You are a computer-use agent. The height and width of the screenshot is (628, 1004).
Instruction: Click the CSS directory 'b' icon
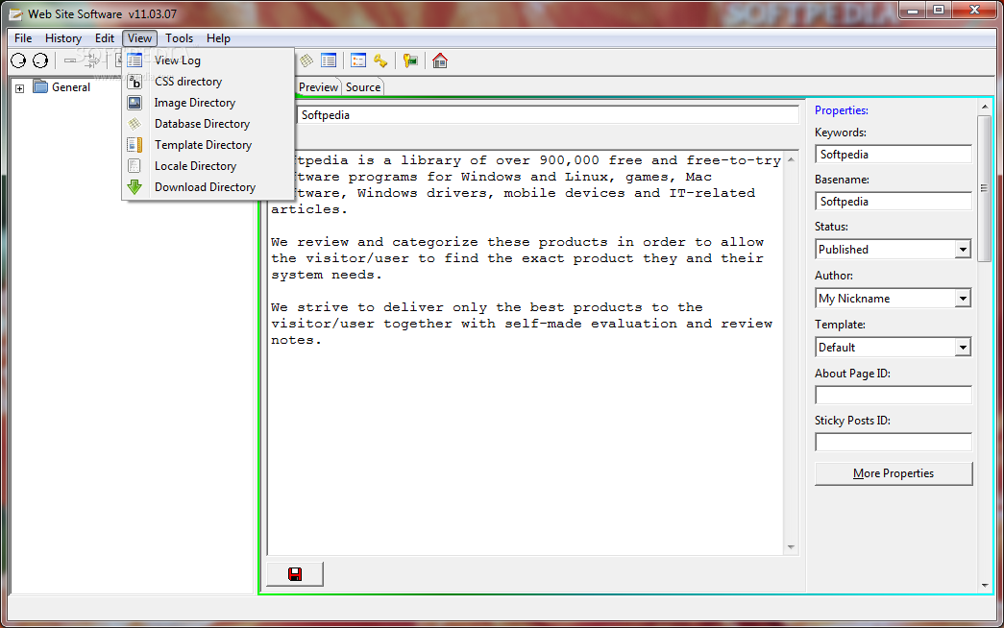pyautogui.click(x=135, y=82)
